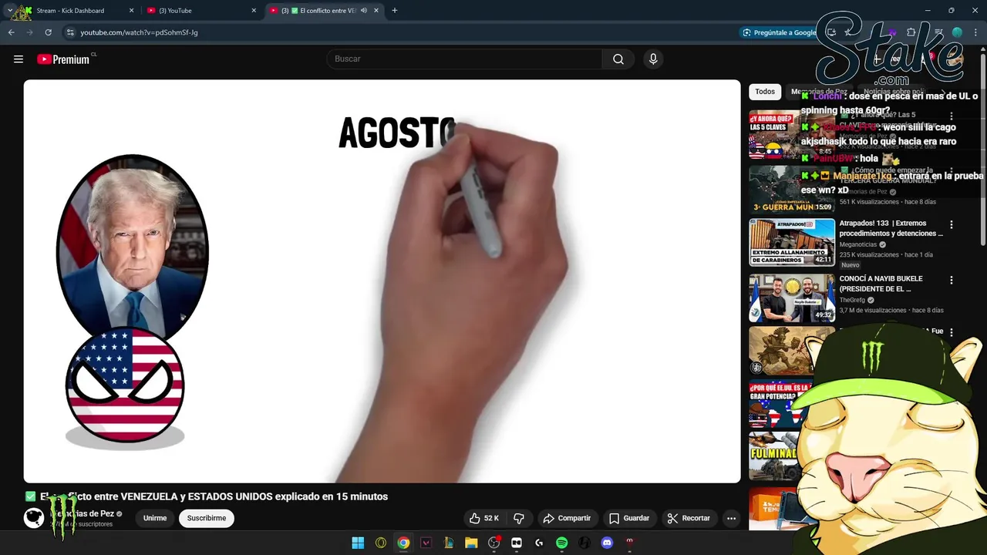Open options for CONOCÍ A NAYIB BUKELE
Image resolution: width=987 pixels, height=555 pixels.
tap(951, 281)
